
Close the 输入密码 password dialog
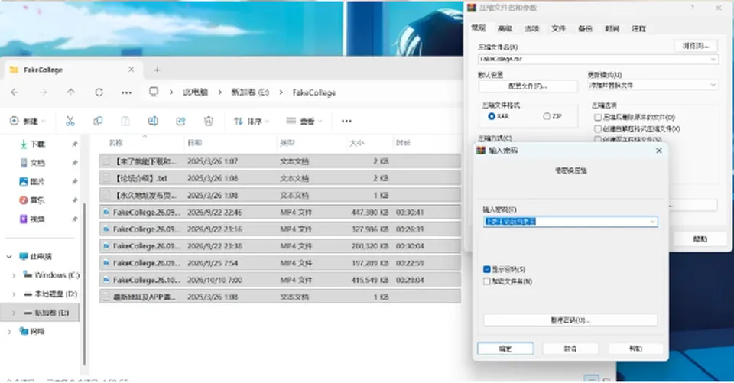pyautogui.click(x=658, y=151)
